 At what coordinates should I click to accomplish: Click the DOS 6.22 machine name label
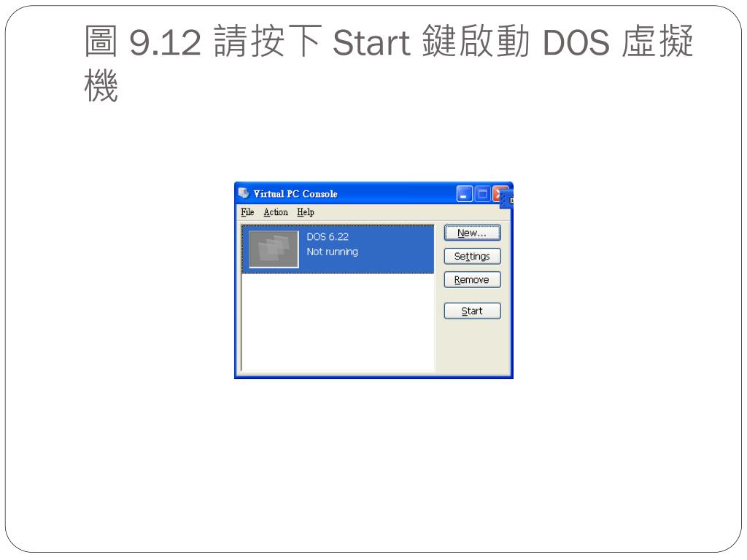tap(328, 237)
